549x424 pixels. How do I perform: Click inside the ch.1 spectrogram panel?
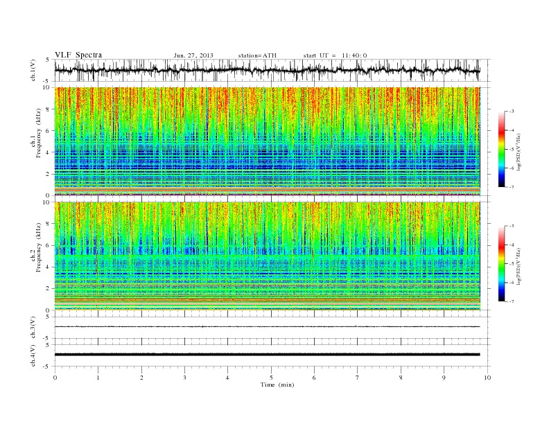(x=267, y=141)
